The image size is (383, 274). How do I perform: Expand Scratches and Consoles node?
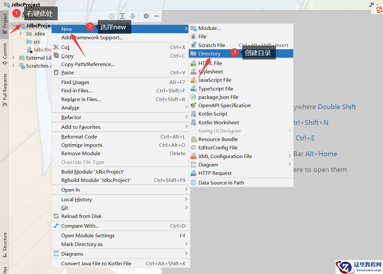click(x=13, y=66)
